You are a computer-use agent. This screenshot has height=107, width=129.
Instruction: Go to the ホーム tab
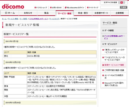pyautogui.click(x=10, y=13)
